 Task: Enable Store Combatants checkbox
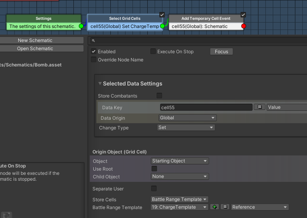point(159,96)
